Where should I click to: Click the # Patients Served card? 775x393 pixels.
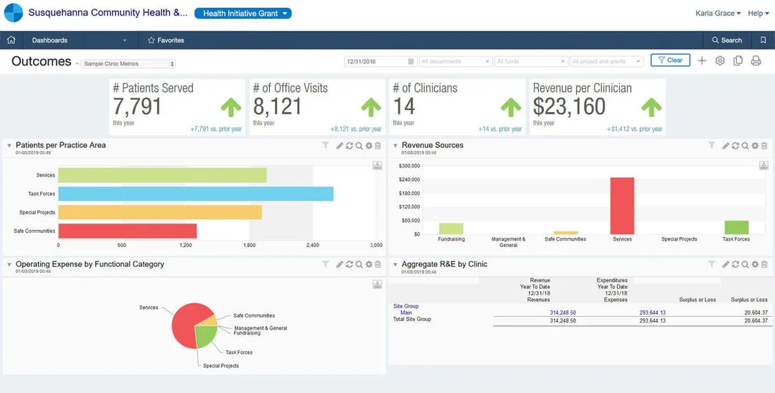coord(177,107)
